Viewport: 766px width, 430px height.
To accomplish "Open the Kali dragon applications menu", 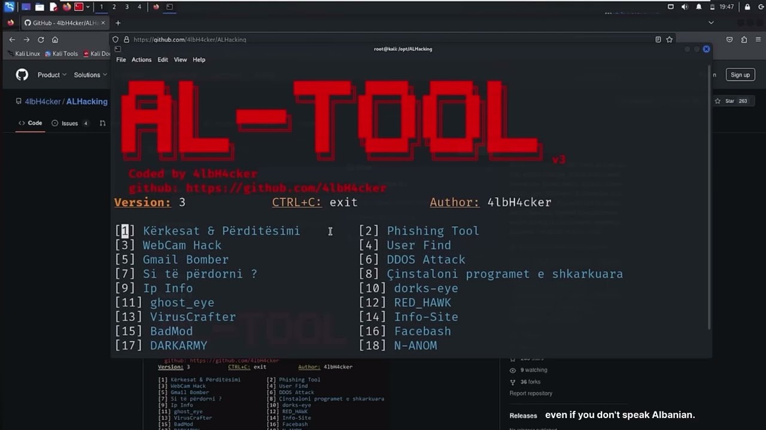I will point(9,7).
